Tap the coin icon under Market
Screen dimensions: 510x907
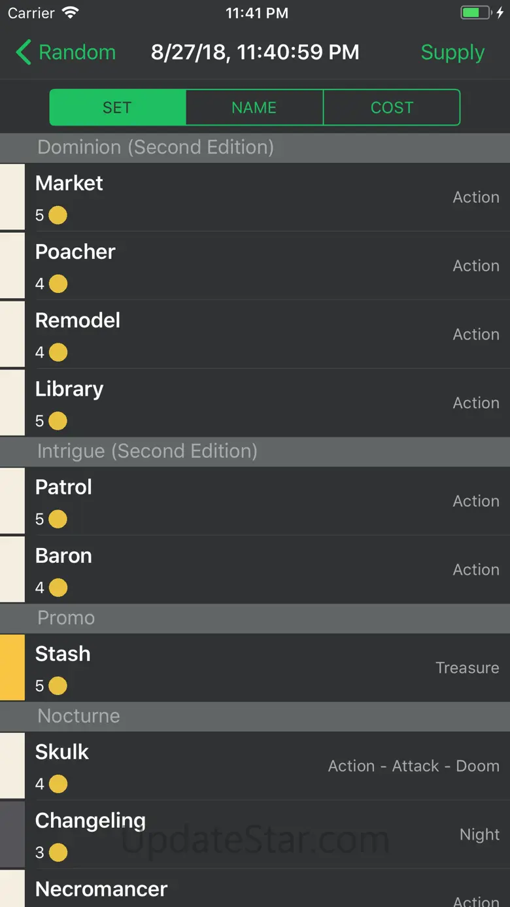(58, 215)
